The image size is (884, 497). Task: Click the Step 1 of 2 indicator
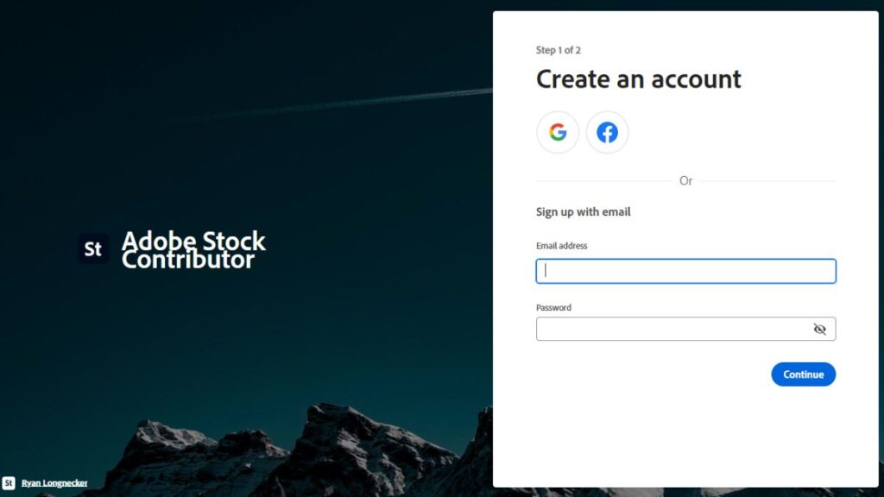coord(558,50)
